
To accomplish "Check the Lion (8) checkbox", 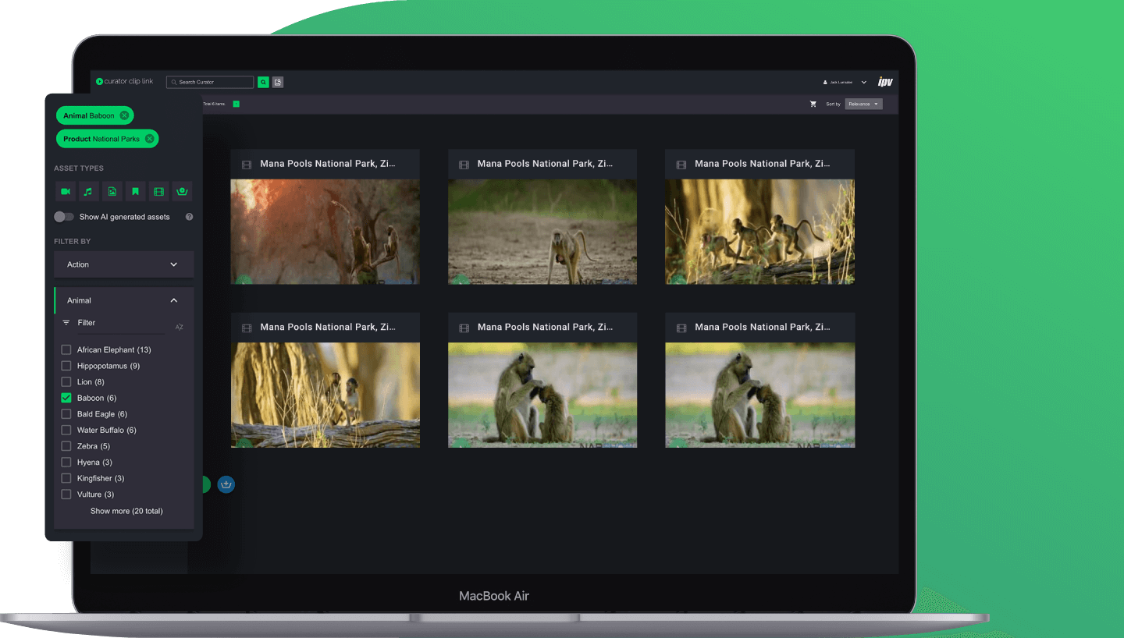I will pyautogui.click(x=66, y=381).
